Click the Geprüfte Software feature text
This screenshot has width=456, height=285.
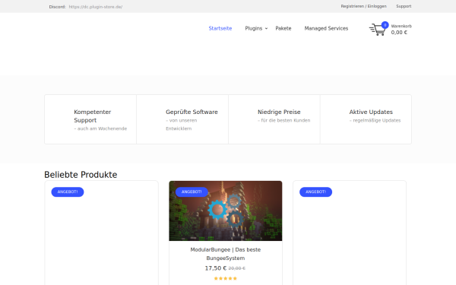coord(192,112)
